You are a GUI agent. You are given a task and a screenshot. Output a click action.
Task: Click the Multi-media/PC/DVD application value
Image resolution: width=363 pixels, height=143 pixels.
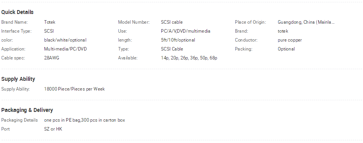click(65, 49)
